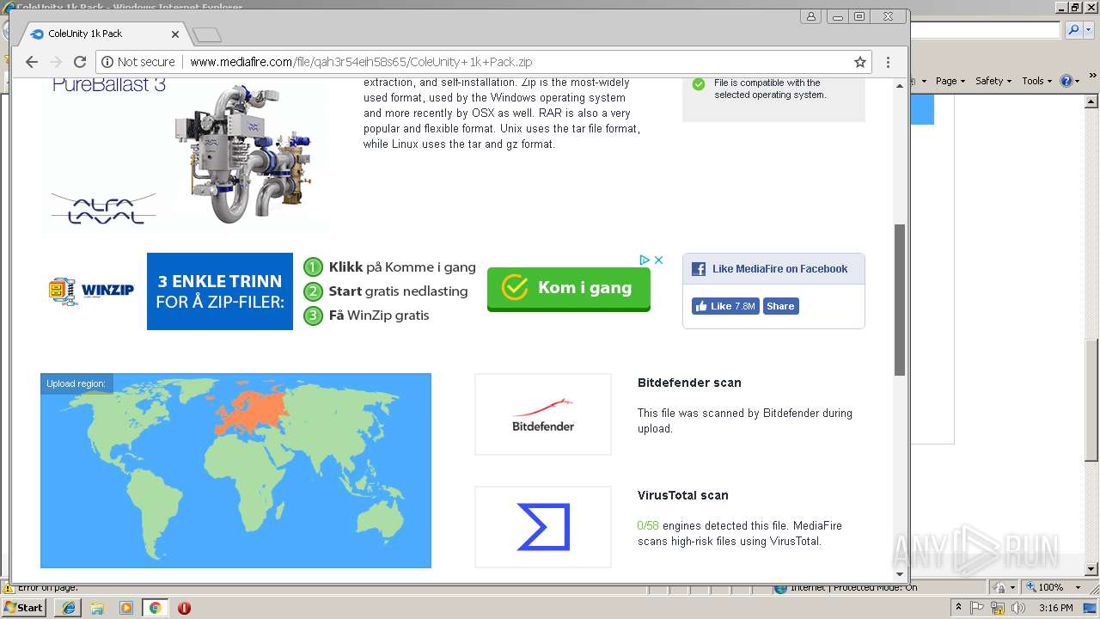Click the VirusTotal logo

pos(543,527)
